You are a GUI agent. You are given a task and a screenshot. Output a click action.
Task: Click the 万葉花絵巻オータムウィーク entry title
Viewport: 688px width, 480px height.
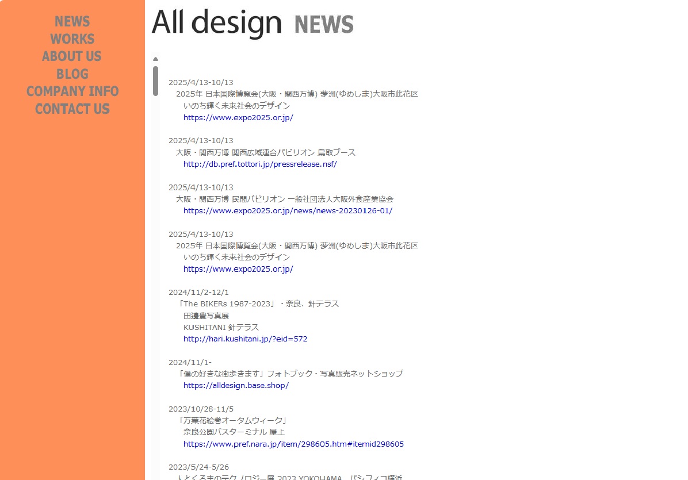(232, 421)
